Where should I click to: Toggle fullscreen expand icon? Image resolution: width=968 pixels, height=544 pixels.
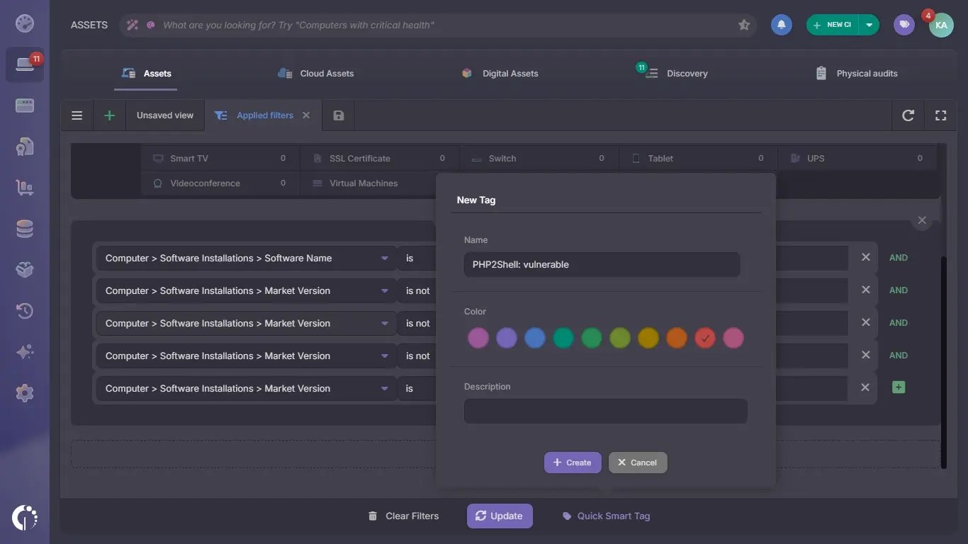tap(940, 115)
